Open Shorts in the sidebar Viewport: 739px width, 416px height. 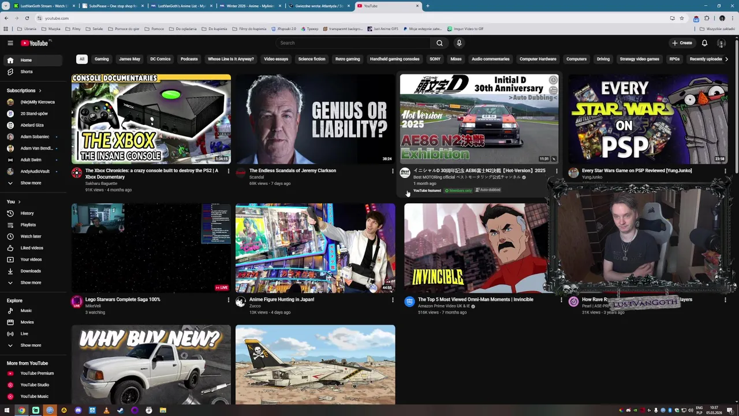[27, 72]
